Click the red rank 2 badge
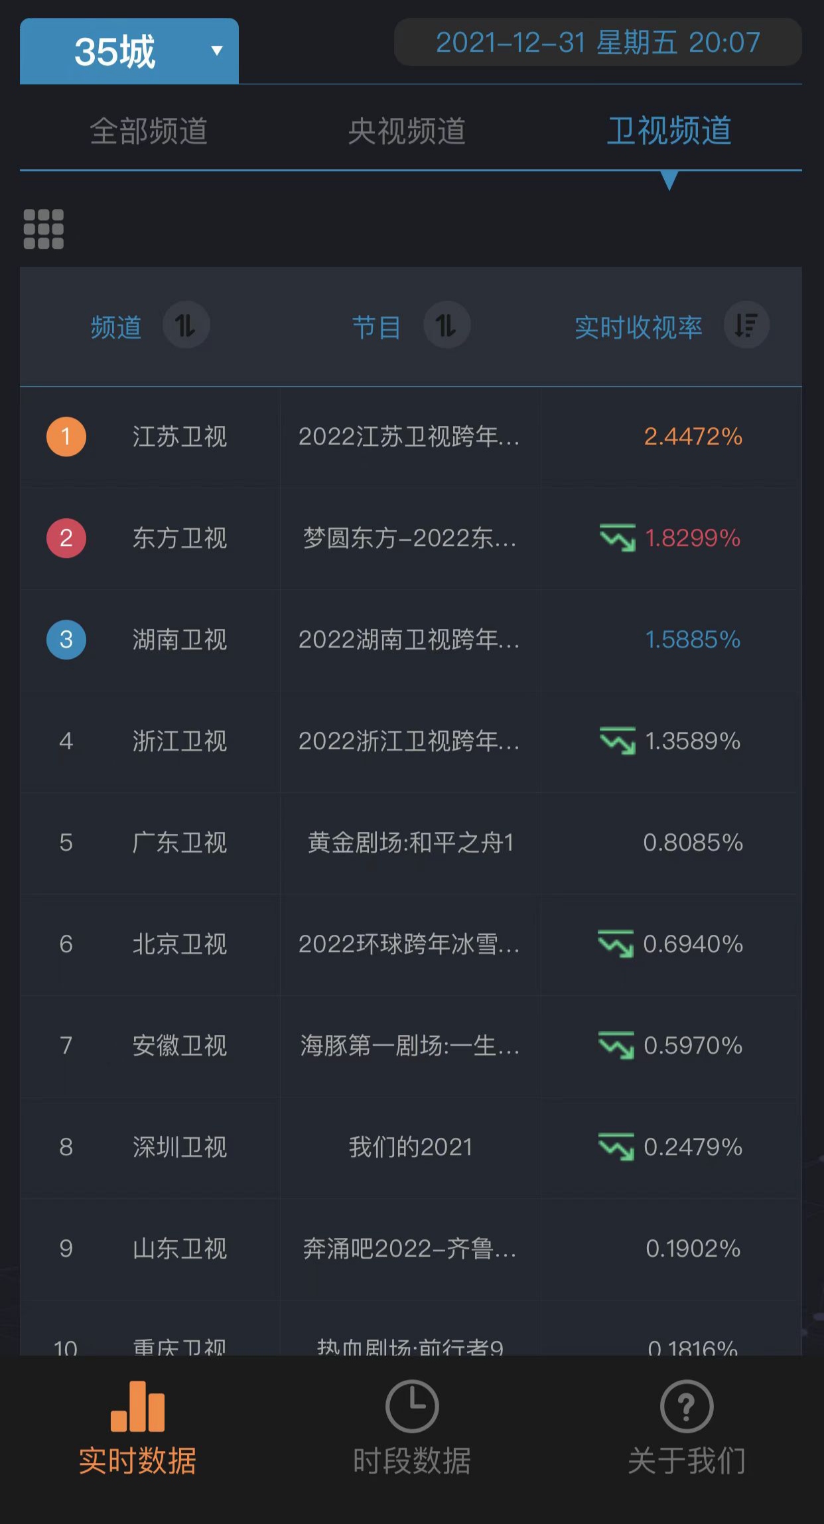The image size is (824, 1524). 66,538
